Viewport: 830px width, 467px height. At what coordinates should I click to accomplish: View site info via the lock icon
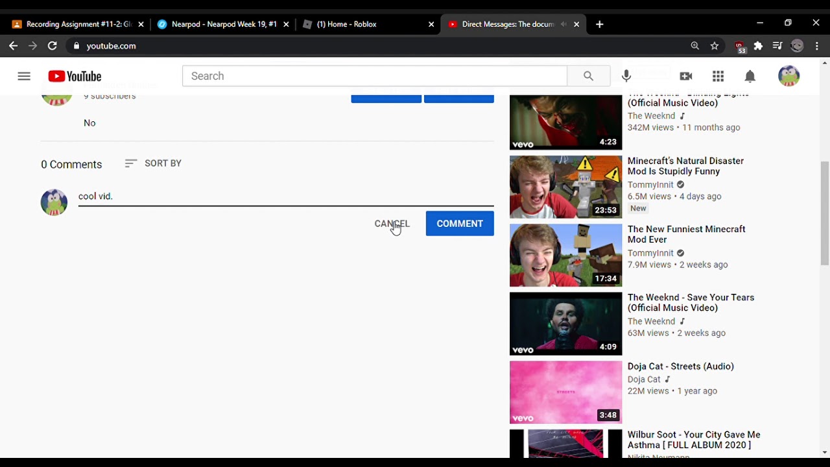click(x=77, y=45)
